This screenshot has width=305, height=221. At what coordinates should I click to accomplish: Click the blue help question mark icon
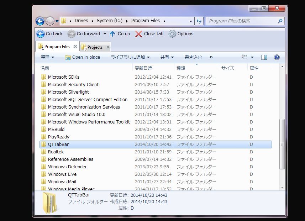tap(277, 57)
